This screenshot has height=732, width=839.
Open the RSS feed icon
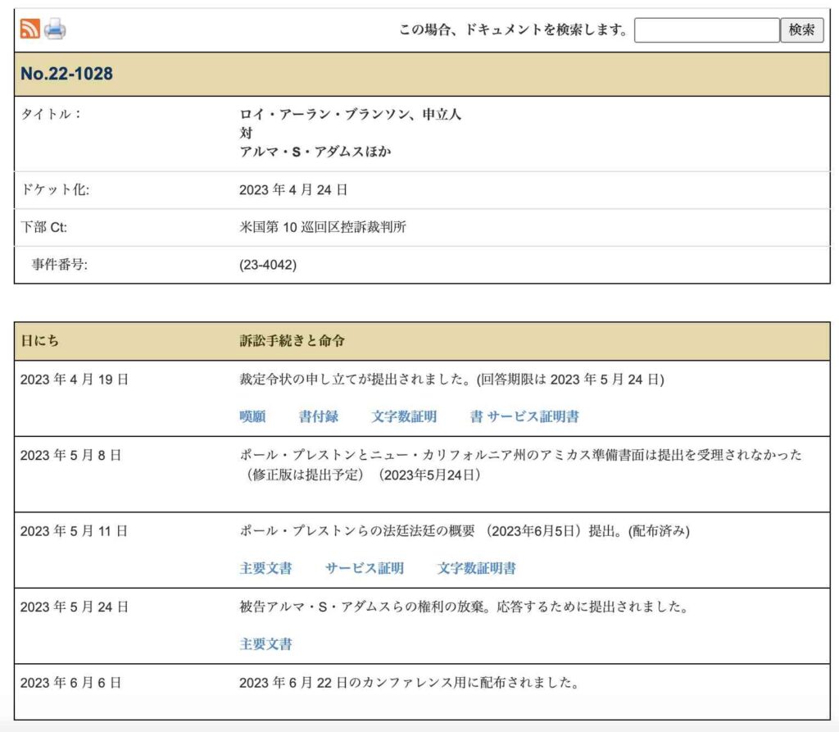(x=29, y=30)
